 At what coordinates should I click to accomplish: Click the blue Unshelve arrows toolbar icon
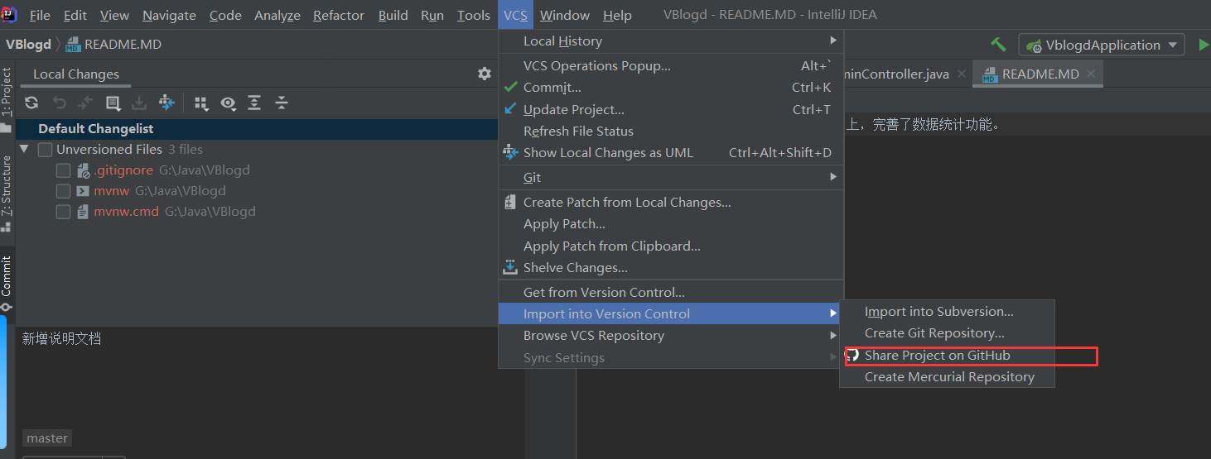point(167,103)
